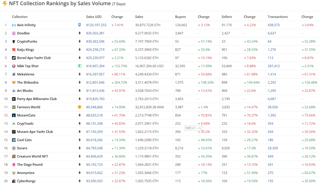Screen dimensions: 321x185
Task: Click the CyberKongz collection logo icon
Action: point(14,181)
